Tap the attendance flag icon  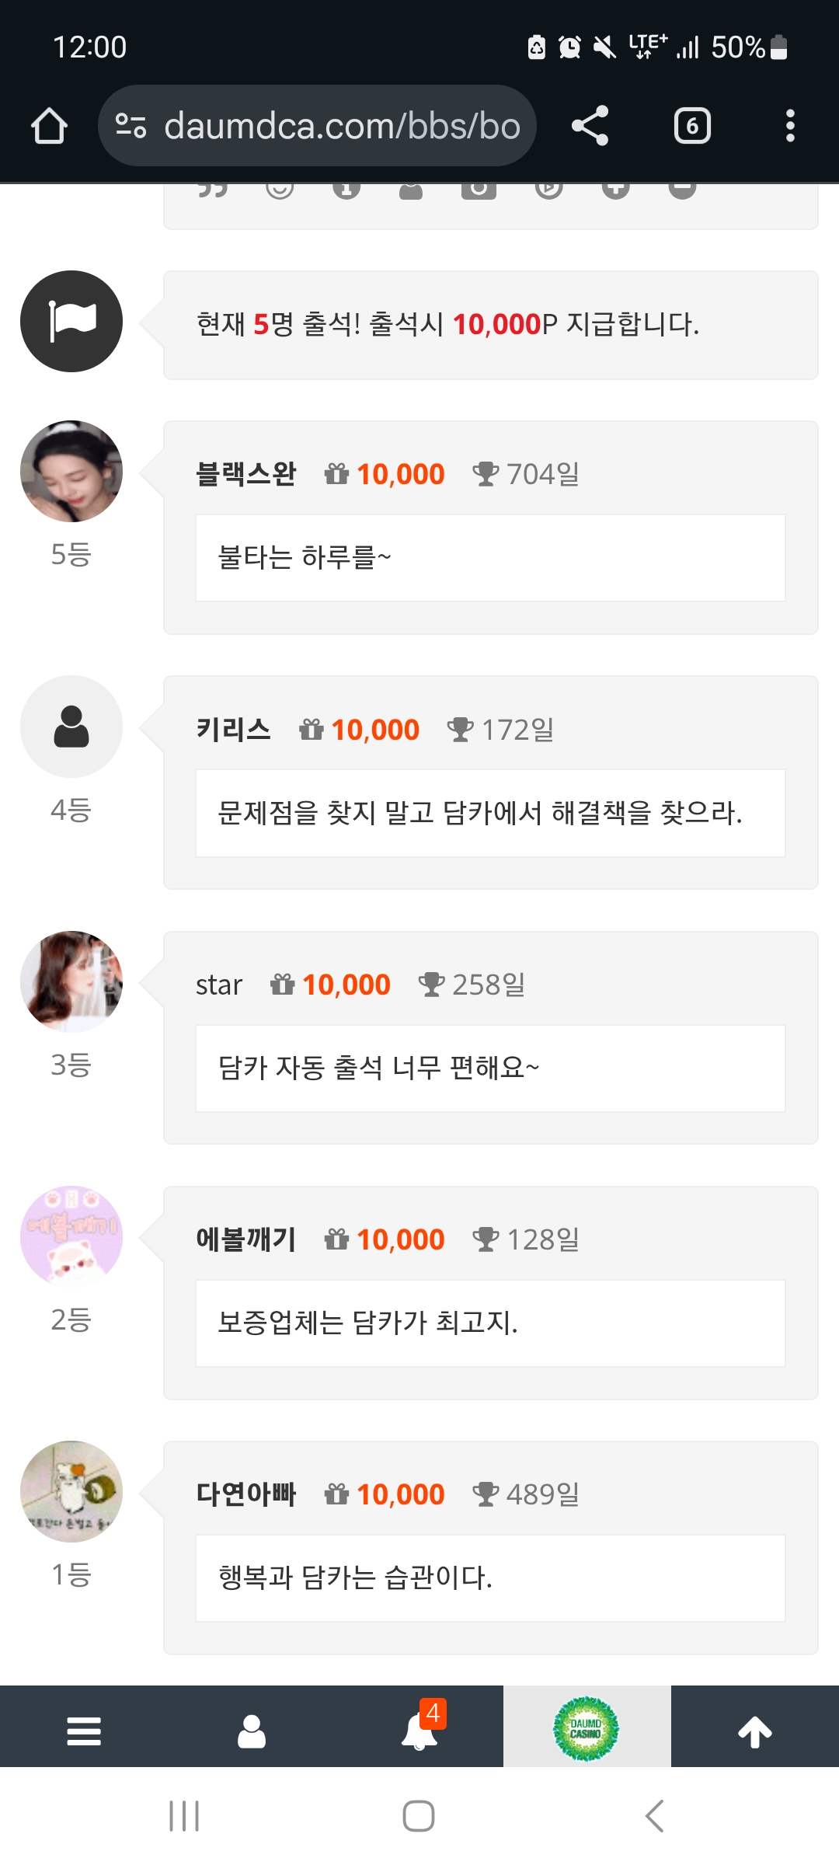tap(71, 321)
